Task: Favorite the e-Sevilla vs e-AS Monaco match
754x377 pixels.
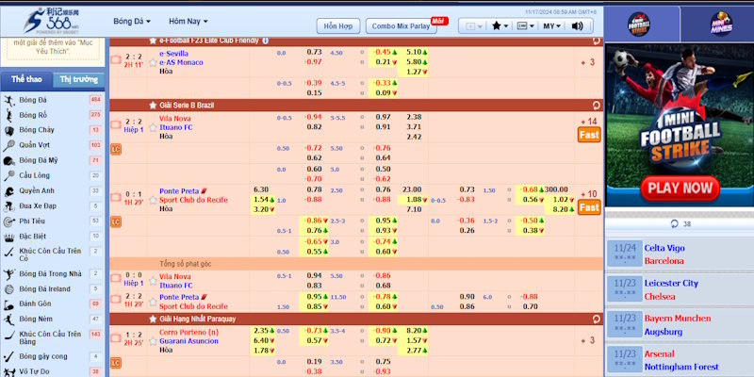Action: point(153,62)
